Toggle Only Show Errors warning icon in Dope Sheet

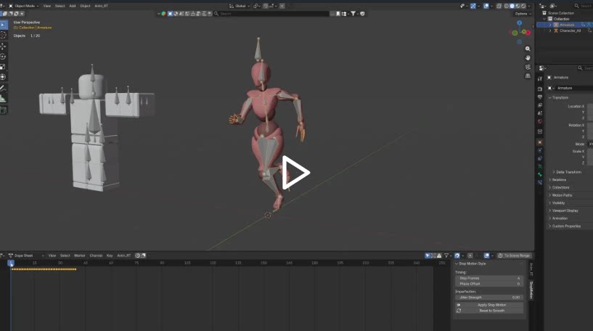click(x=439, y=256)
